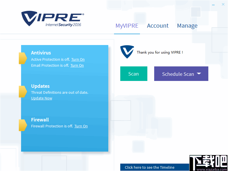Enable Active Protection via Turn On
Viewport: 228px width, 171px height.
(78, 59)
